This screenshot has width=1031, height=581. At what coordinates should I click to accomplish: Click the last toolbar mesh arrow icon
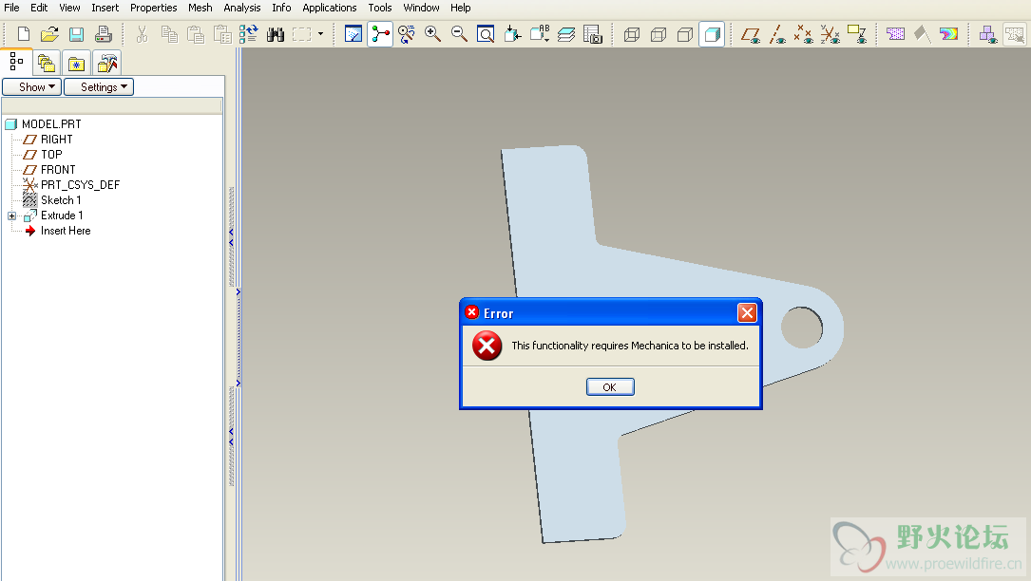click(1015, 34)
